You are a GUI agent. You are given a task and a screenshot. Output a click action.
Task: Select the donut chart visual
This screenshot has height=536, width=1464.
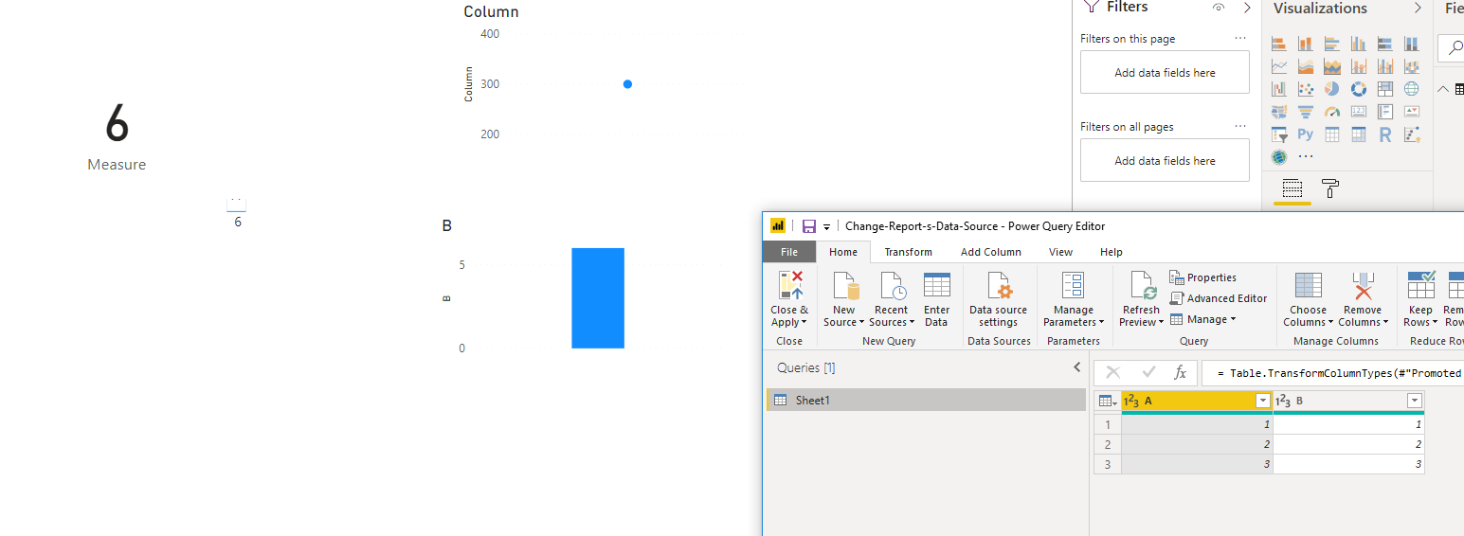[1359, 89]
